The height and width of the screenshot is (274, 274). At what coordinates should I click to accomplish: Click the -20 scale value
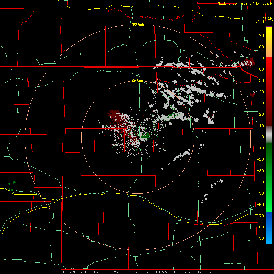(260, 159)
